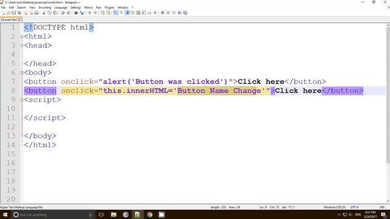Screen dimensions: 390x219
Task: Click Run Macro Multiple Times icon
Action: pos(179,13)
